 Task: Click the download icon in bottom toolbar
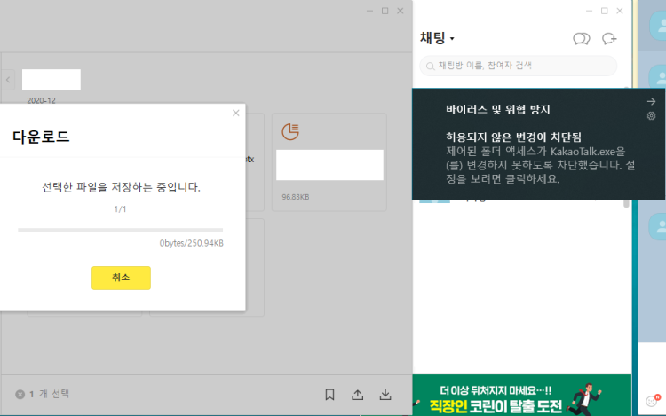[x=385, y=394]
